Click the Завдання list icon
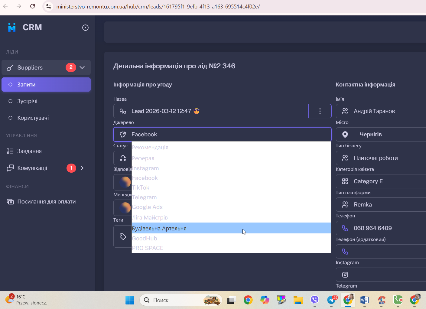The width and height of the screenshot is (426, 309). 10,151
